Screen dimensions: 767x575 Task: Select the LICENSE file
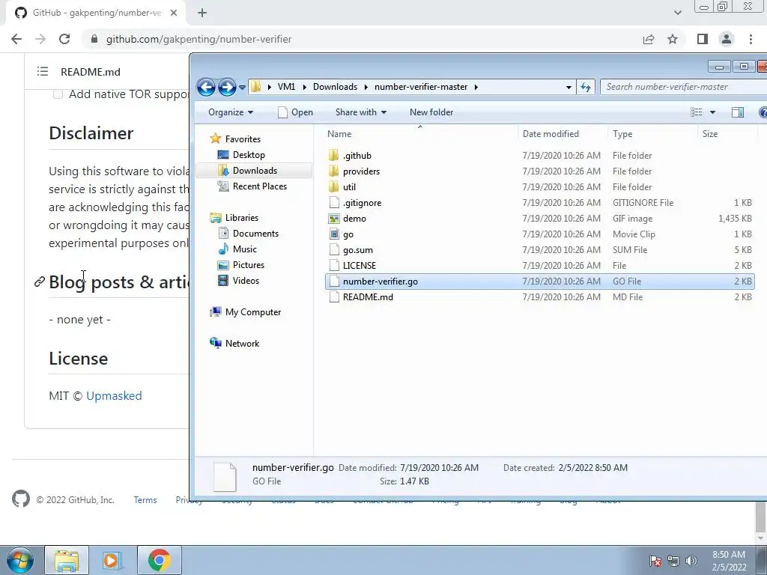(x=359, y=266)
